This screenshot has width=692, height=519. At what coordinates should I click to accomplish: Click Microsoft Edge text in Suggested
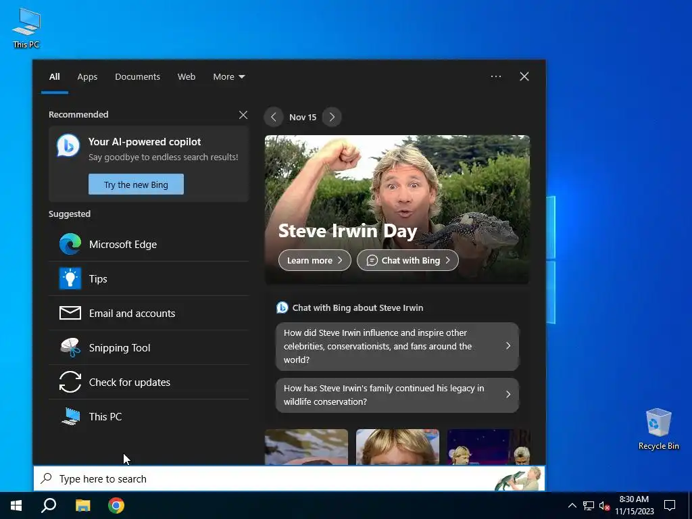tap(123, 245)
